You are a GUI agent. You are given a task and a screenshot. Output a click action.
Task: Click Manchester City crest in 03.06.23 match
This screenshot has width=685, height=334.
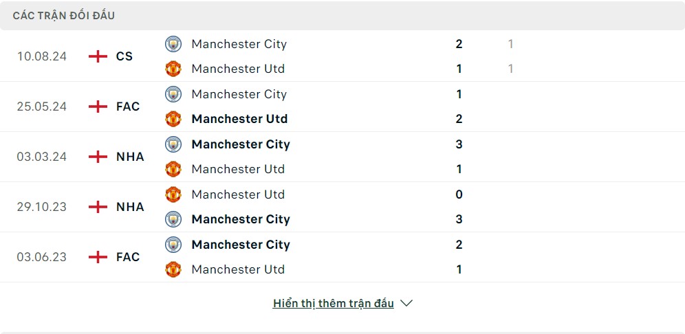[173, 245]
